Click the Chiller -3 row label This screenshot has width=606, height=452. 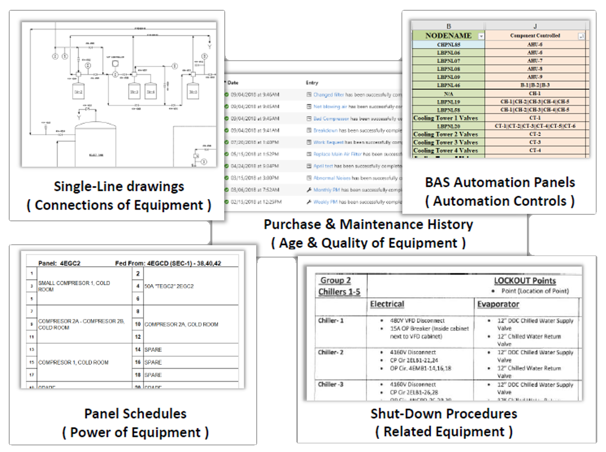(330, 384)
